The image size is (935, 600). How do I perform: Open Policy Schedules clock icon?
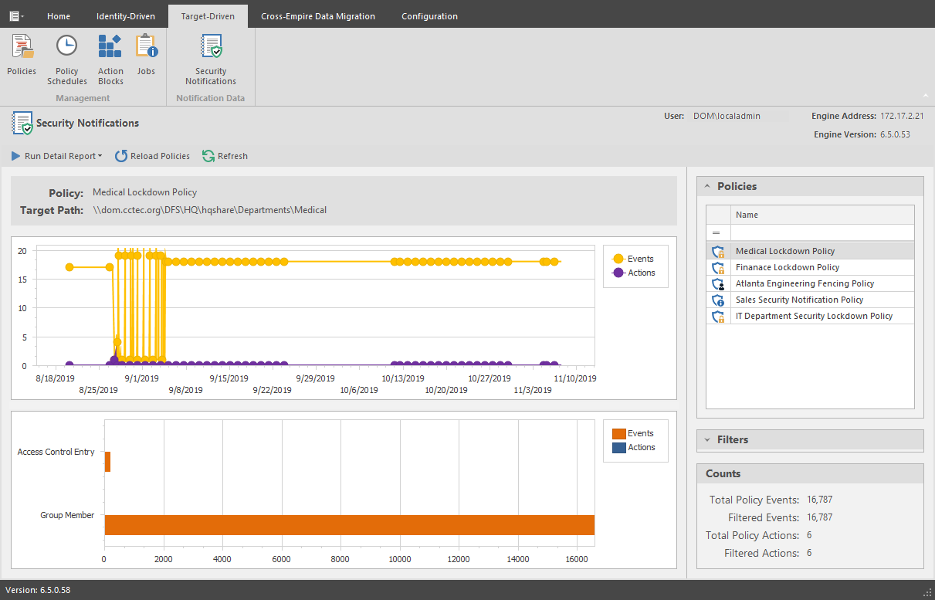pos(67,48)
